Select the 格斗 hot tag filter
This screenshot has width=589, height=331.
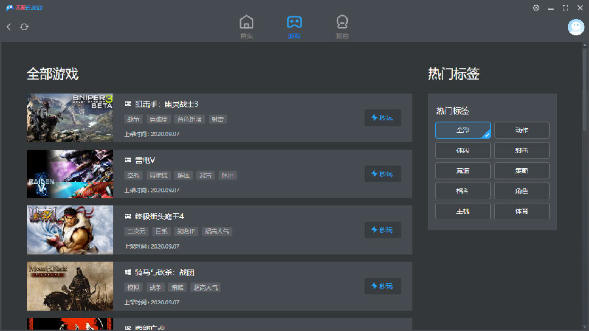[463, 191]
